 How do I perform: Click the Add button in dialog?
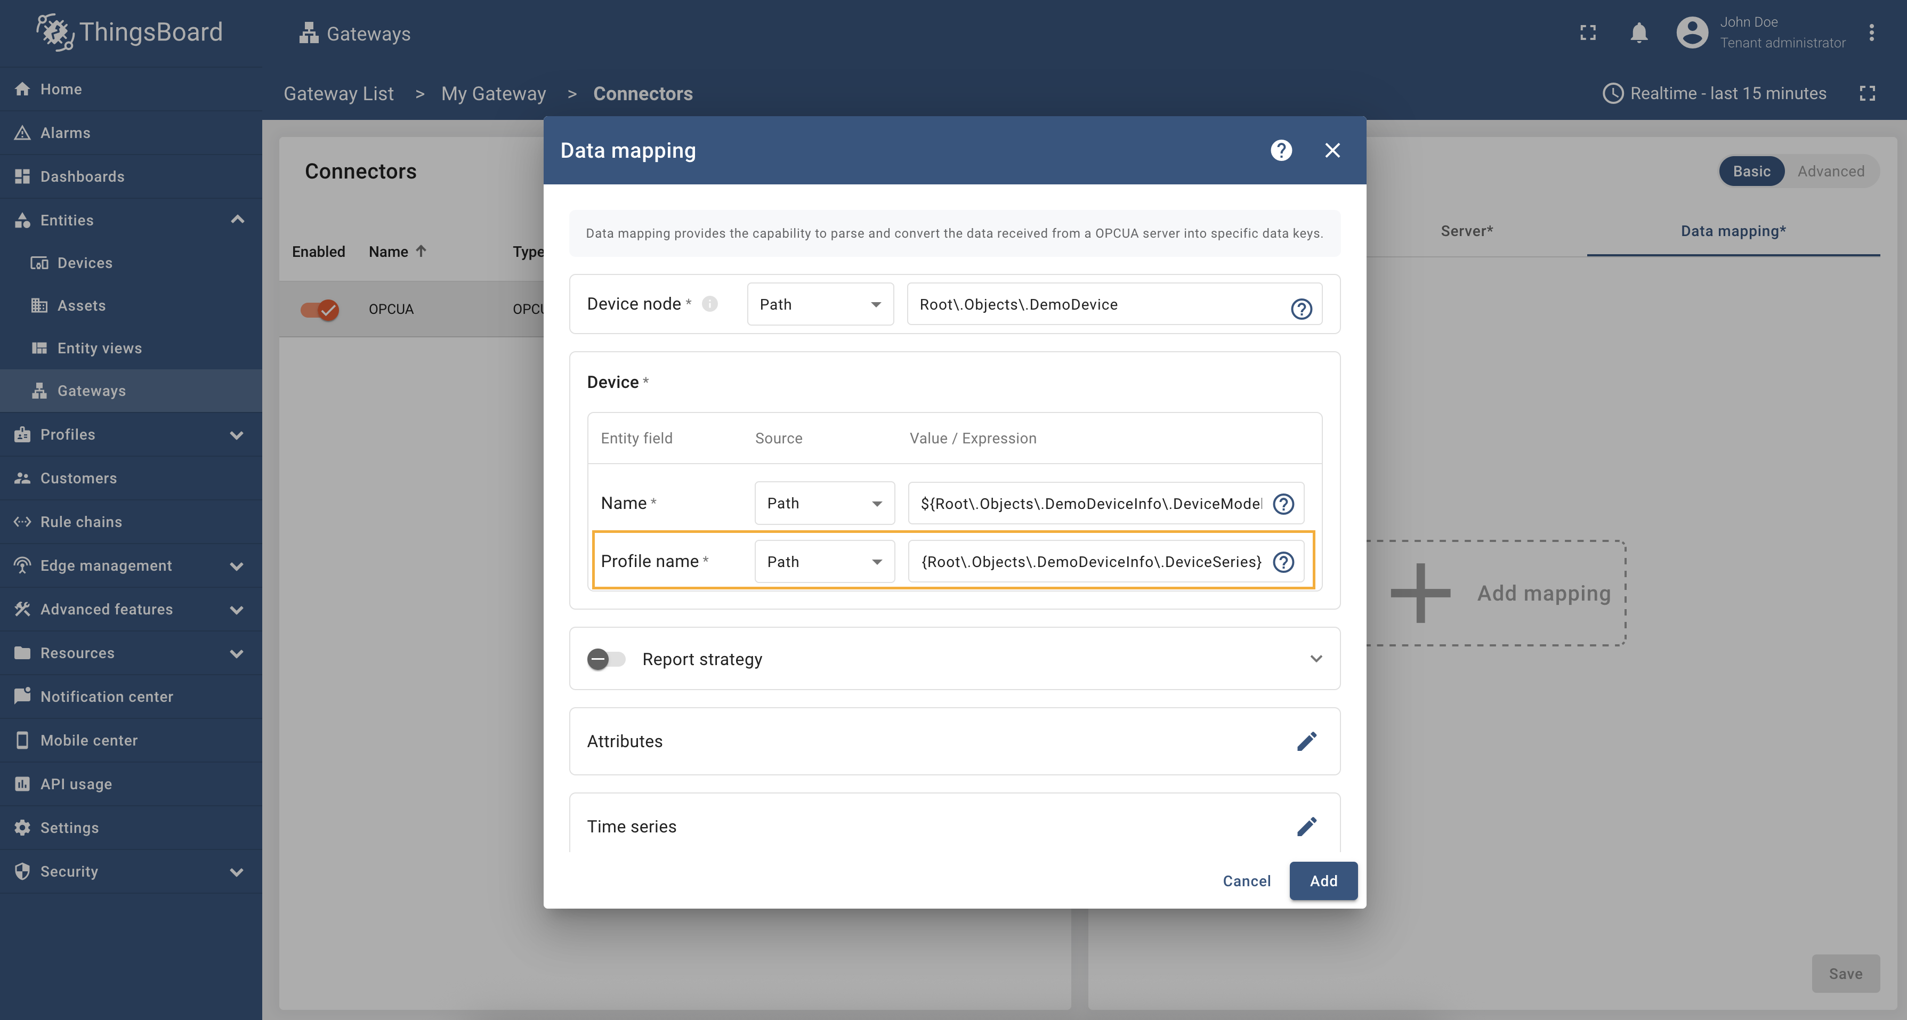click(x=1323, y=881)
